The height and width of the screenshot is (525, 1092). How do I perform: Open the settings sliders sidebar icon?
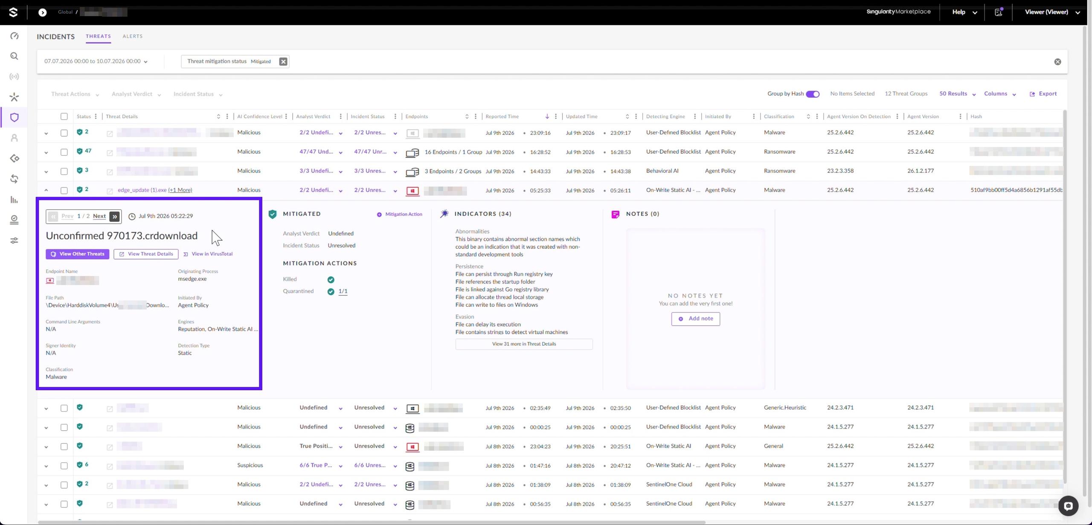[14, 241]
